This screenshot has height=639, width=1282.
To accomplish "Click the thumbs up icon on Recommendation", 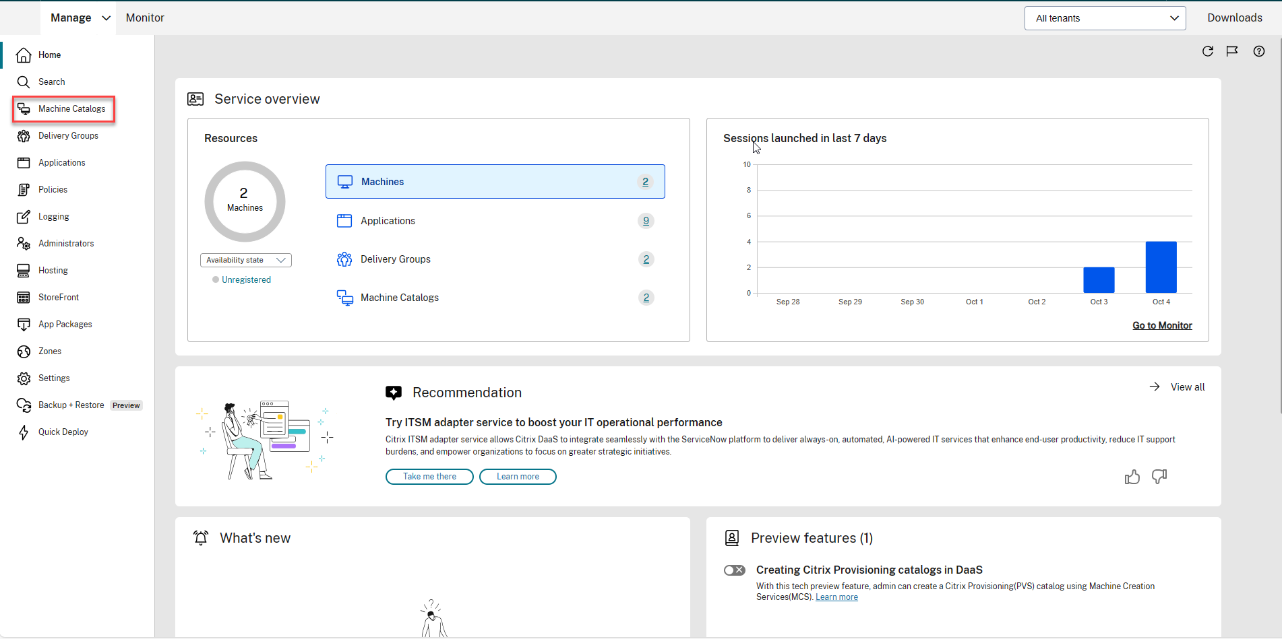I will click(x=1132, y=477).
